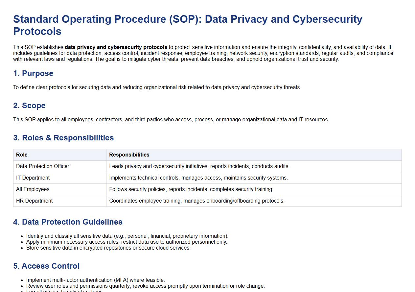The width and height of the screenshot is (415, 292).
Task: Click the '3. Roles & Responsibilities' heading
Action: click(63, 138)
